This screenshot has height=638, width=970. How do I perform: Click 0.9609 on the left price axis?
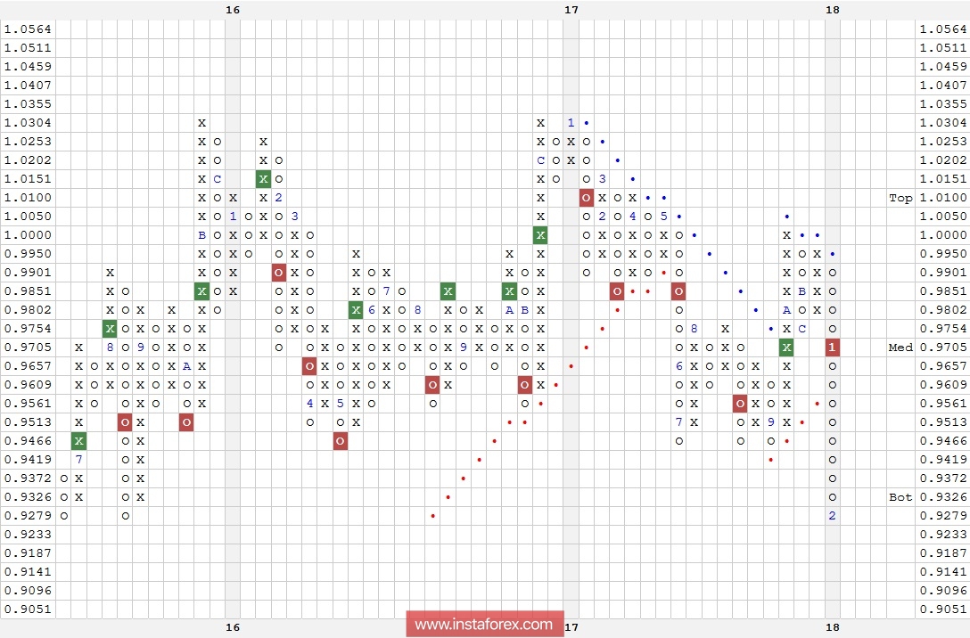(28, 385)
